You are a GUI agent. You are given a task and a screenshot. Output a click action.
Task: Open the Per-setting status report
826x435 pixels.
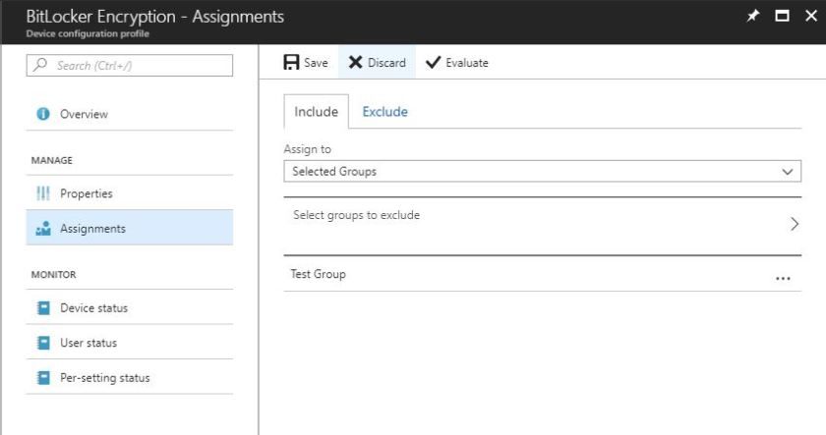tap(130, 378)
